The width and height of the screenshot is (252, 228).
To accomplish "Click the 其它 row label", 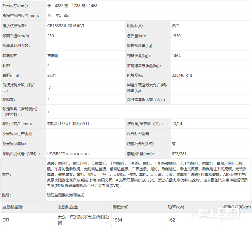I will click(x=6, y=175).
